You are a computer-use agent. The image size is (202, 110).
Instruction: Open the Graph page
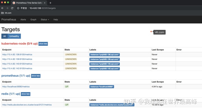point(33,20)
